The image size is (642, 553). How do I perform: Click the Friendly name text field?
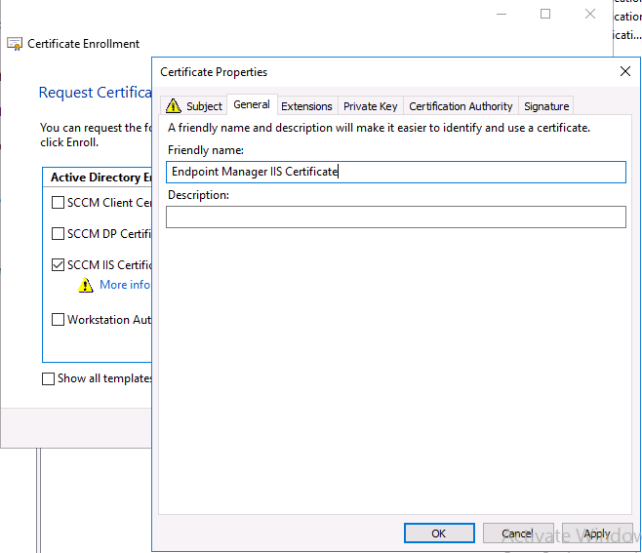click(x=396, y=172)
